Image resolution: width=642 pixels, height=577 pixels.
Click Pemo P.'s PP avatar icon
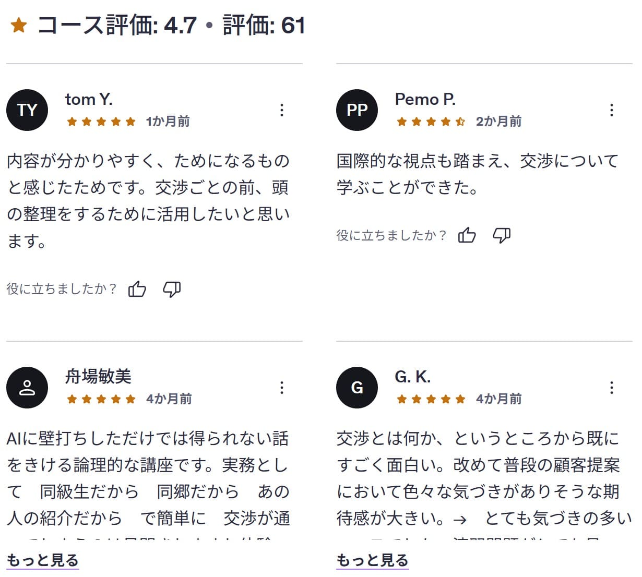[x=357, y=110]
